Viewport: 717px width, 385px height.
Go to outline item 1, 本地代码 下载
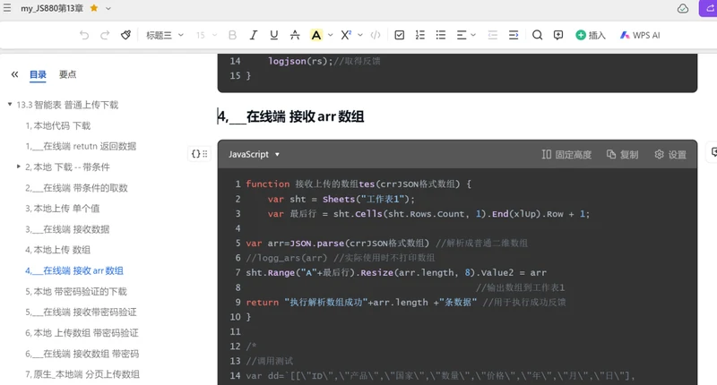coord(58,125)
